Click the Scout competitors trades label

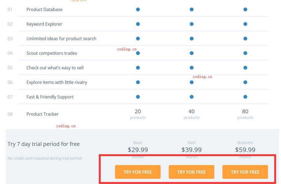coord(52,53)
